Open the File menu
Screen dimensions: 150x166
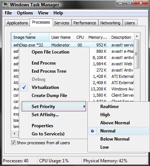8,13
